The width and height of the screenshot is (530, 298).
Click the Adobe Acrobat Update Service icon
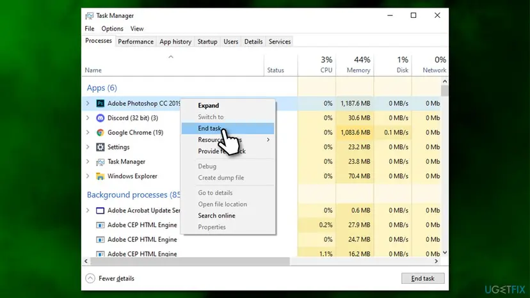100,210
